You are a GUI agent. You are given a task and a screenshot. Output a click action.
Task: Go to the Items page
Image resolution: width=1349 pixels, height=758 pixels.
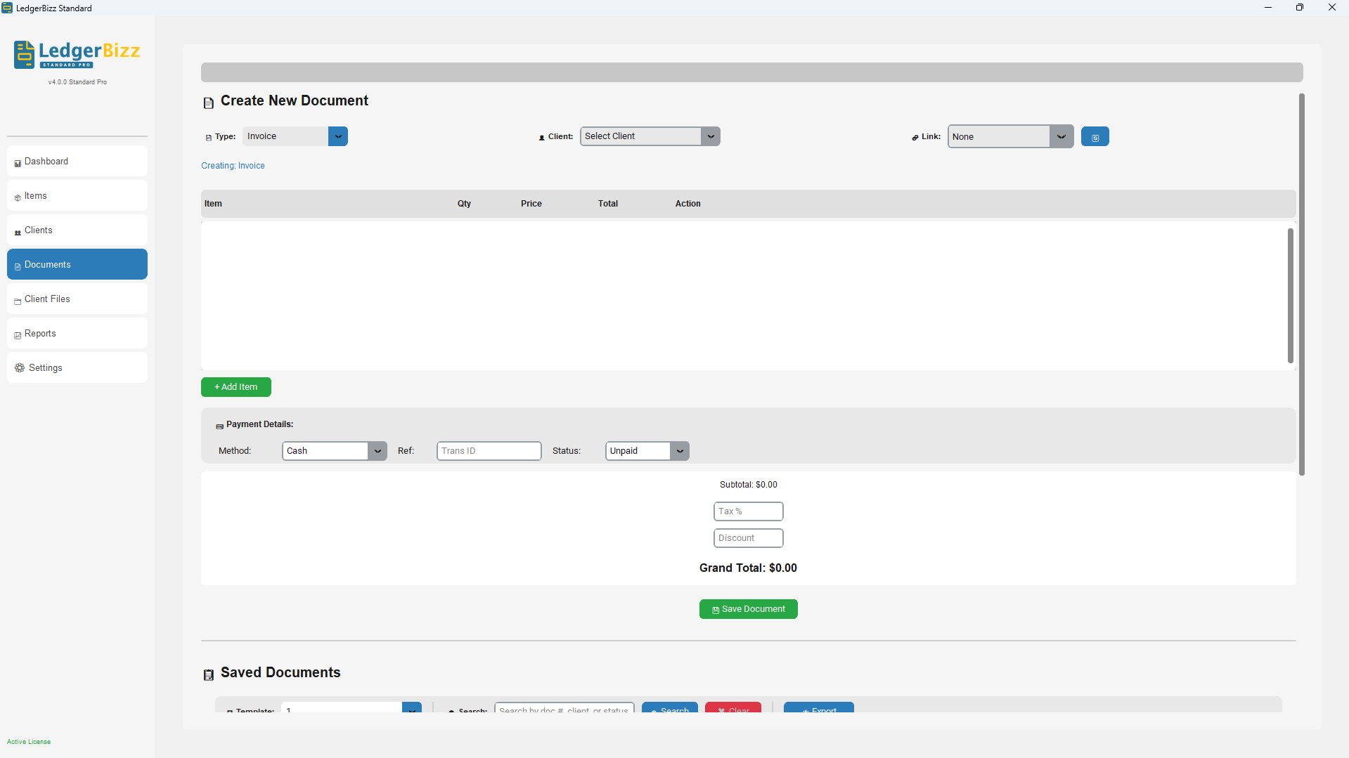77,196
